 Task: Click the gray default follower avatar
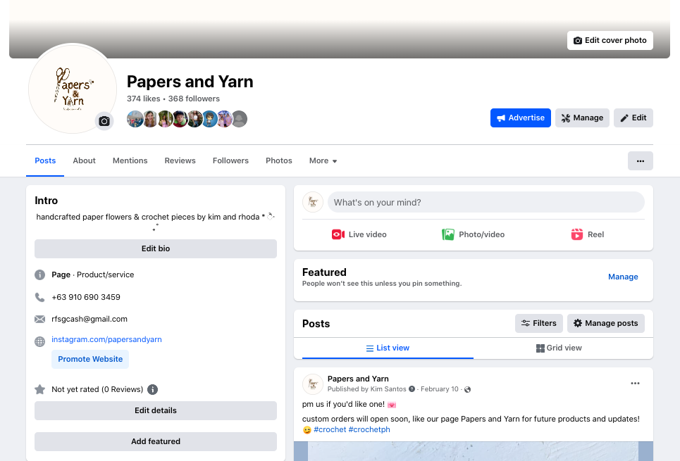tap(240, 119)
